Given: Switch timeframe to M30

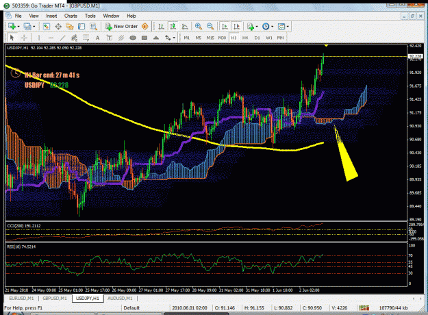Looking at the screenshot, I should tap(222, 38).
